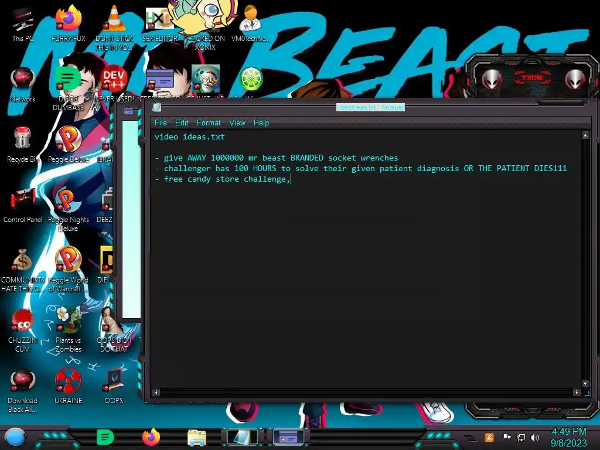This screenshot has height=450, width=600.
Task: Open the View menu in Notepad
Action: click(x=237, y=123)
